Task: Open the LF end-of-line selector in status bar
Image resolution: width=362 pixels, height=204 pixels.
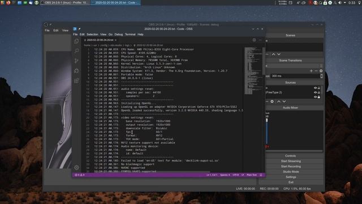Action: [243, 175]
